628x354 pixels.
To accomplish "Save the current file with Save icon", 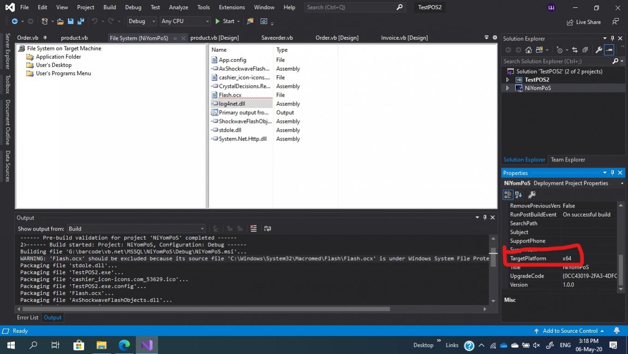I will pyautogui.click(x=71, y=21).
